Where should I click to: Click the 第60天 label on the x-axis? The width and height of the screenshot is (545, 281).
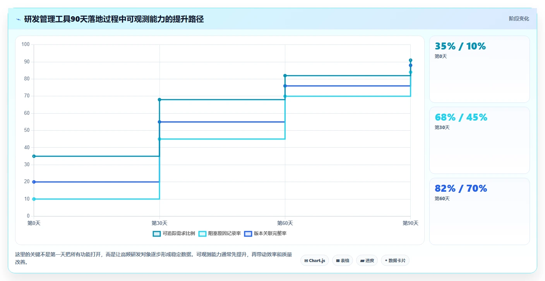[285, 223]
